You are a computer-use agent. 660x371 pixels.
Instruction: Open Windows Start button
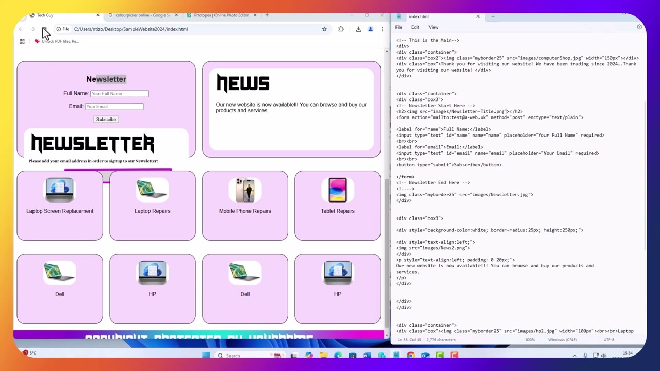click(206, 355)
